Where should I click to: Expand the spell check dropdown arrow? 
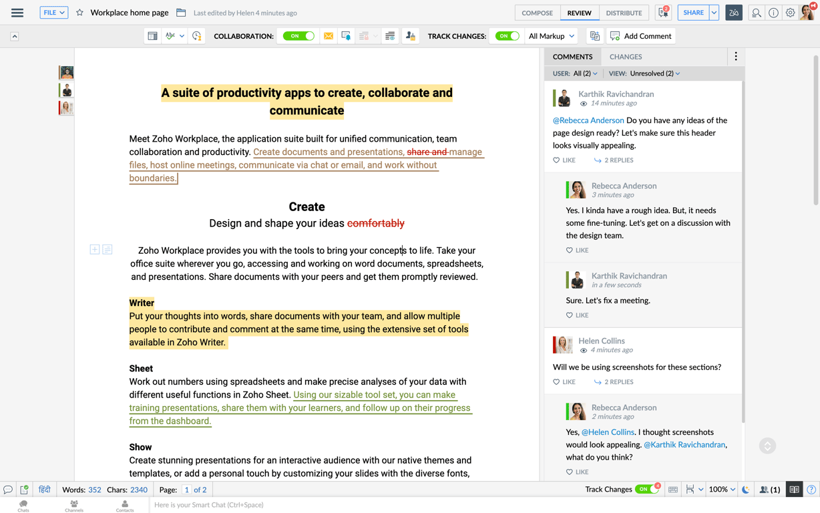tap(182, 36)
